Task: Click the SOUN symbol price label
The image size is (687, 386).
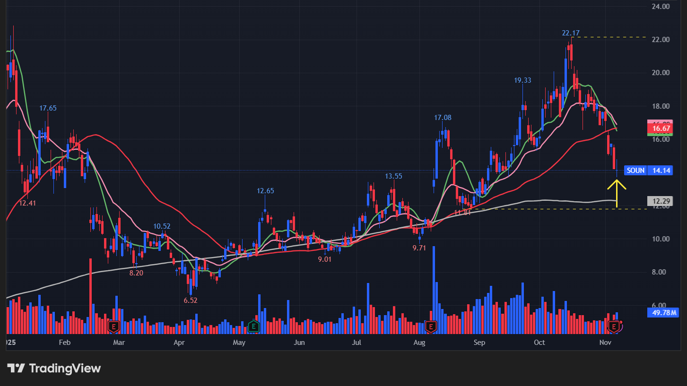Action: click(x=635, y=171)
